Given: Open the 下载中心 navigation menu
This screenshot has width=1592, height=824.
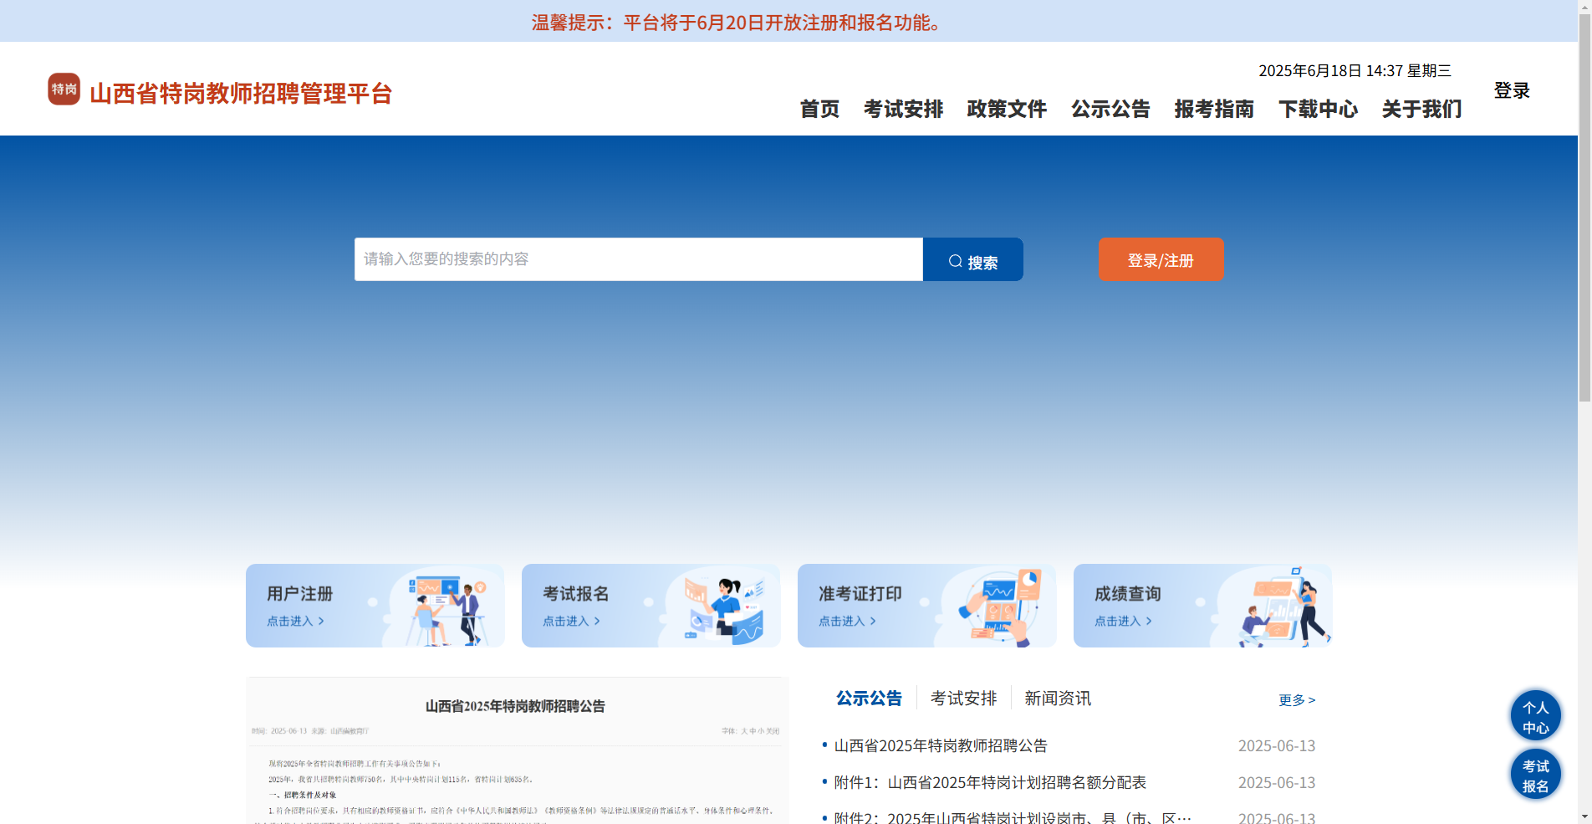Looking at the screenshot, I should (1319, 110).
